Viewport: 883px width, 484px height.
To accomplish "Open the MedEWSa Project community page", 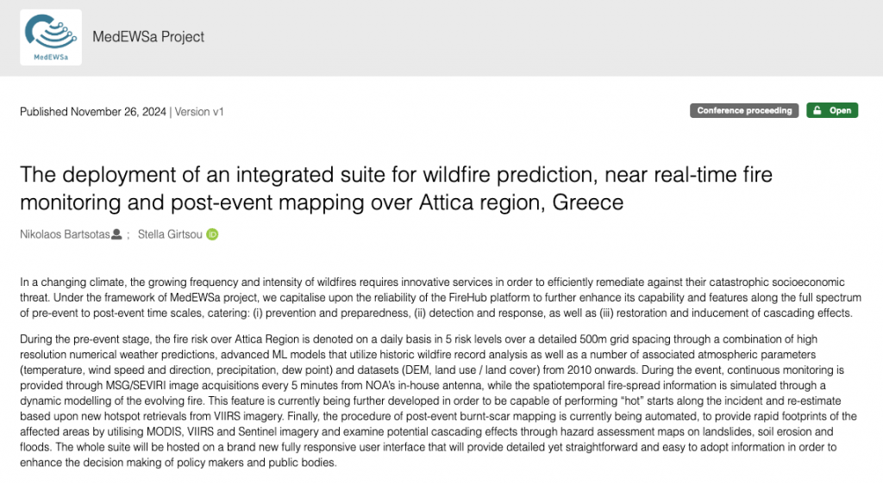I will (148, 37).
